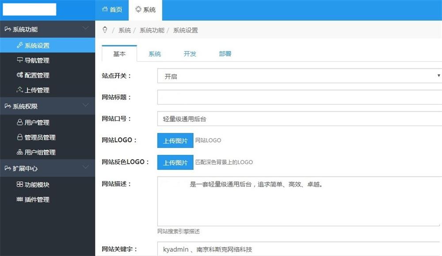Switch to the 系统 settings tab
The image size is (442, 256).
pyautogui.click(x=155, y=54)
